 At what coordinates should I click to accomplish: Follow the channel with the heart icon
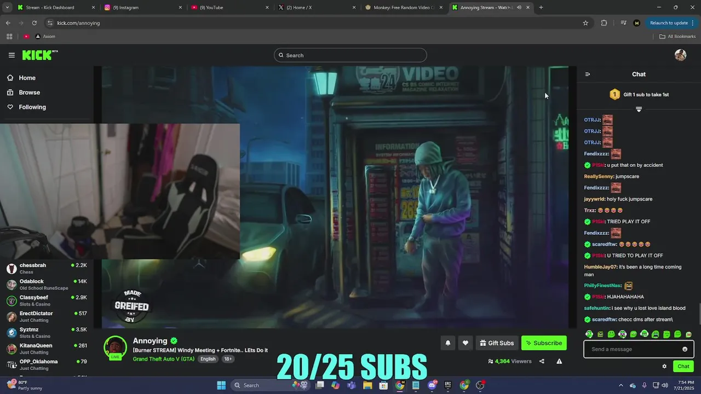(466, 343)
